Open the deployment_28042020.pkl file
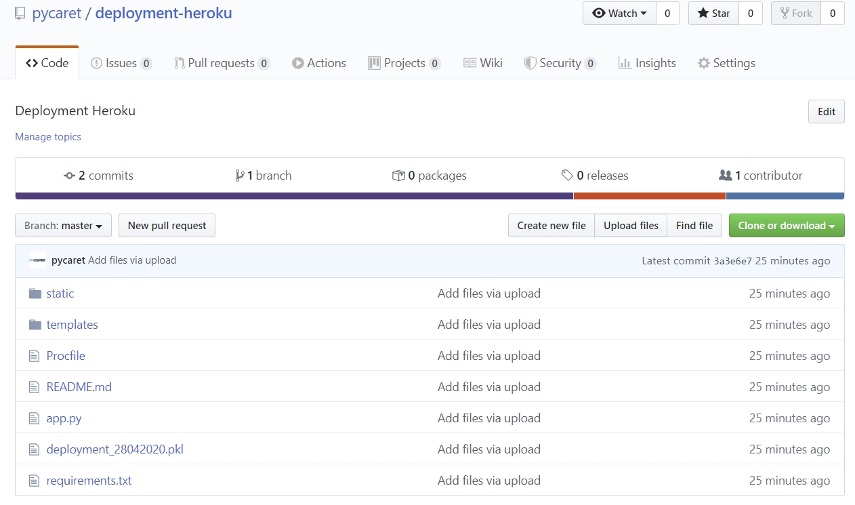The width and height of the screenshot is (855, 505). [114, 449]
